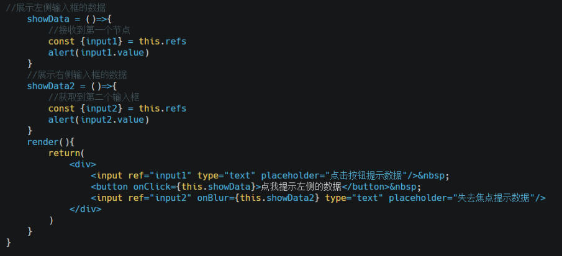Viewport: 562px width, 256px height.
Task: Click the opening <div> tag
Action: [x=83, y=164]
